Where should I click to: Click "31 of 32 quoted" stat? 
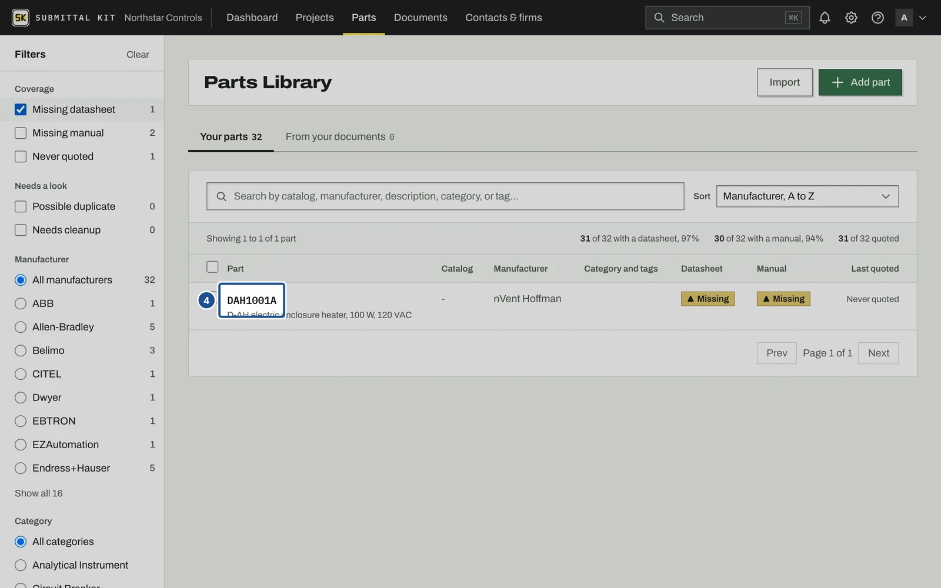pyautogui.click(x=869, y=239)
